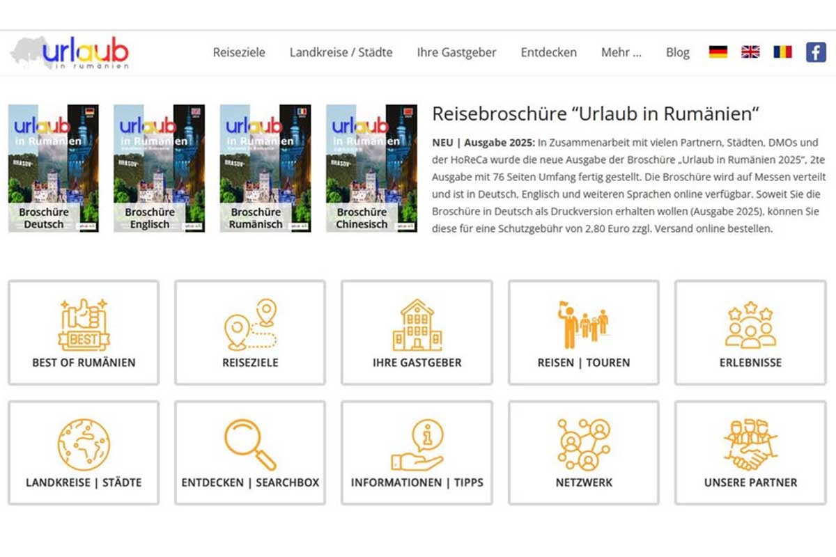The width and height of the screenshot is (836, 557).
Task: Open the Broschüre Englisch cover
Action: tap(160, 168)
